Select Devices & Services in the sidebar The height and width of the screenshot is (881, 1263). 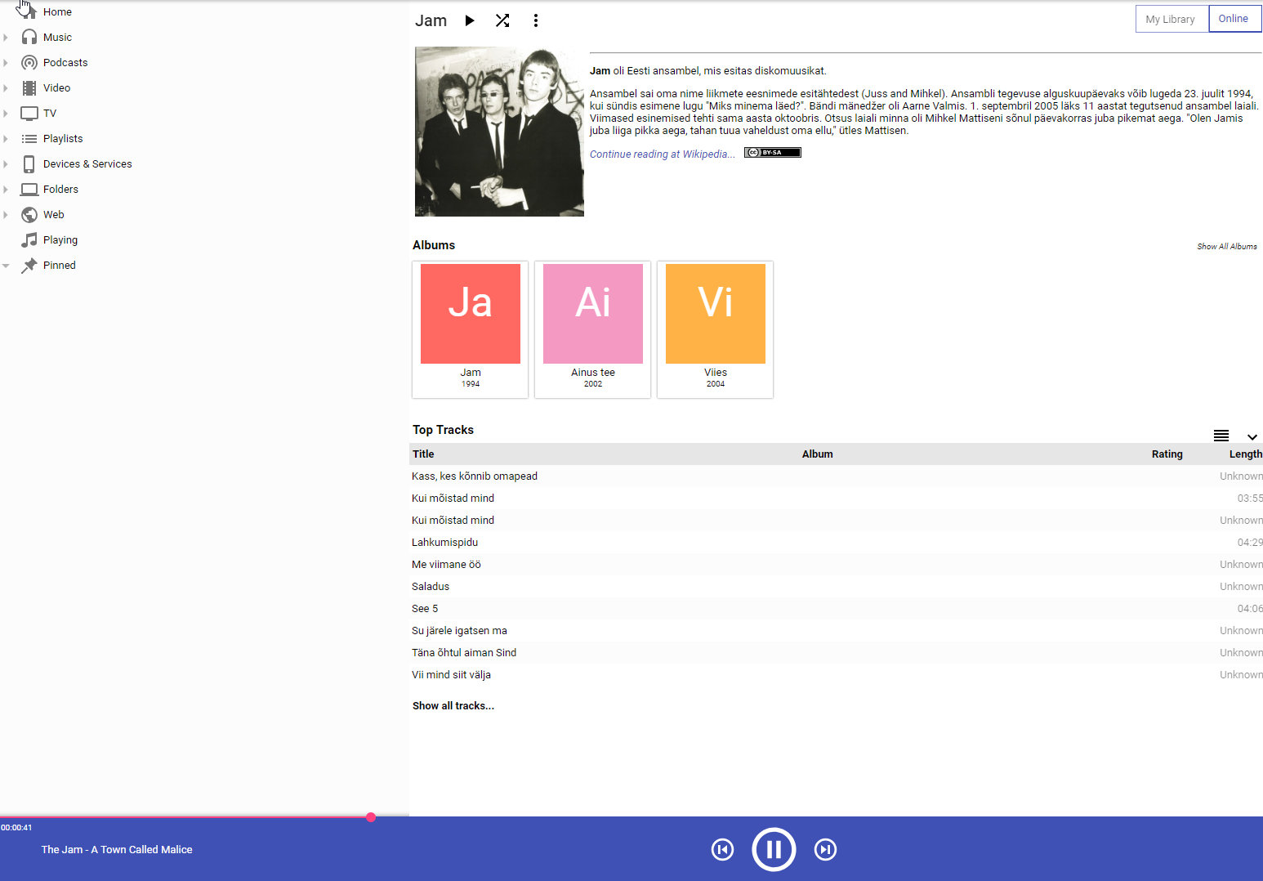coord(87,164)
